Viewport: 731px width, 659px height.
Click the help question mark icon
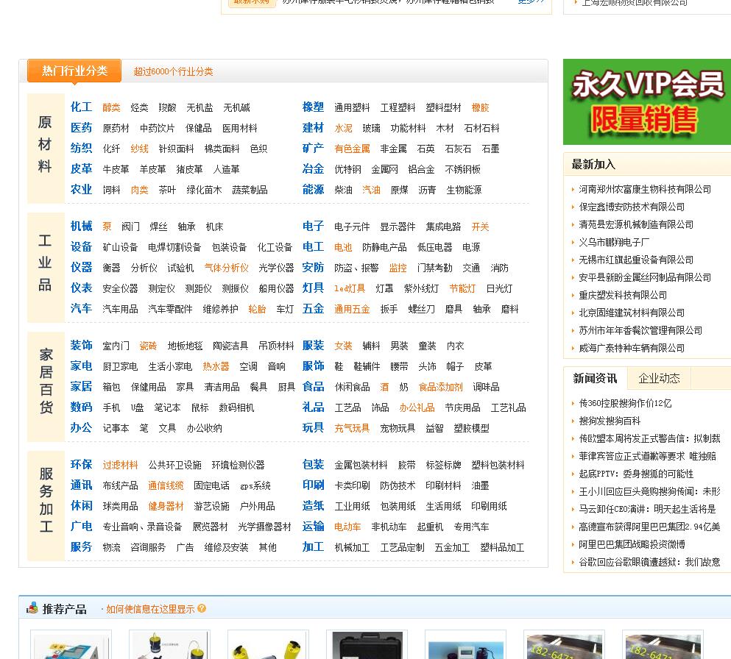[x=202, y=609]
